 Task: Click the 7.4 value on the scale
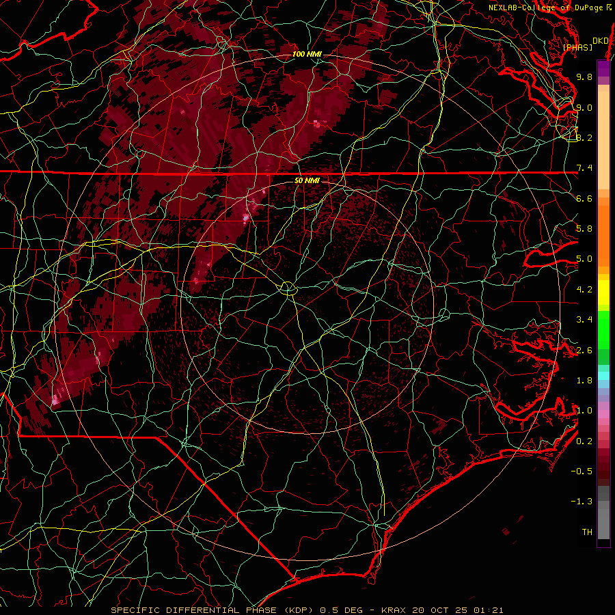point(584,168)
